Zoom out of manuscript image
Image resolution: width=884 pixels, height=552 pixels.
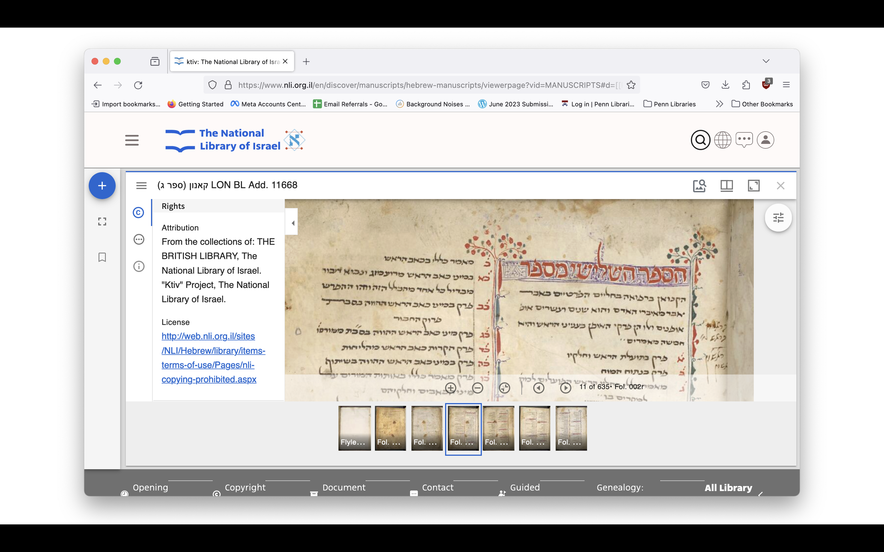477,388
